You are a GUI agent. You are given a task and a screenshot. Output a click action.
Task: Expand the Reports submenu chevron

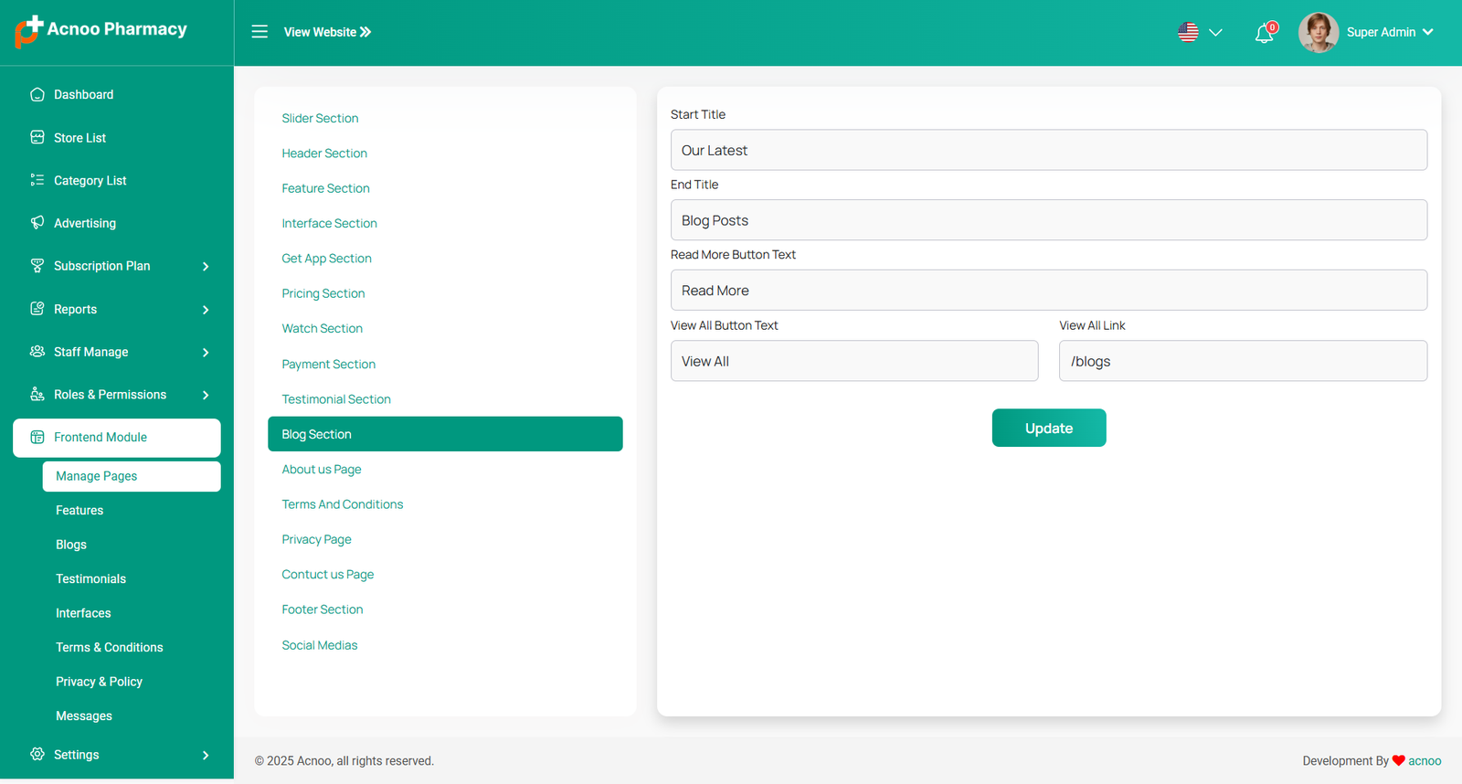[x=206, y=310]
